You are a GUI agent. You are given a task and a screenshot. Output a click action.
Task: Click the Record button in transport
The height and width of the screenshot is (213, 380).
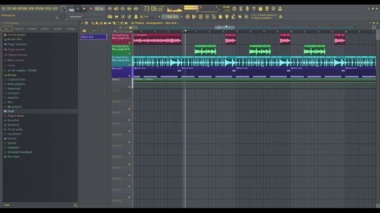pyautogui.click(x=91, y=9)
